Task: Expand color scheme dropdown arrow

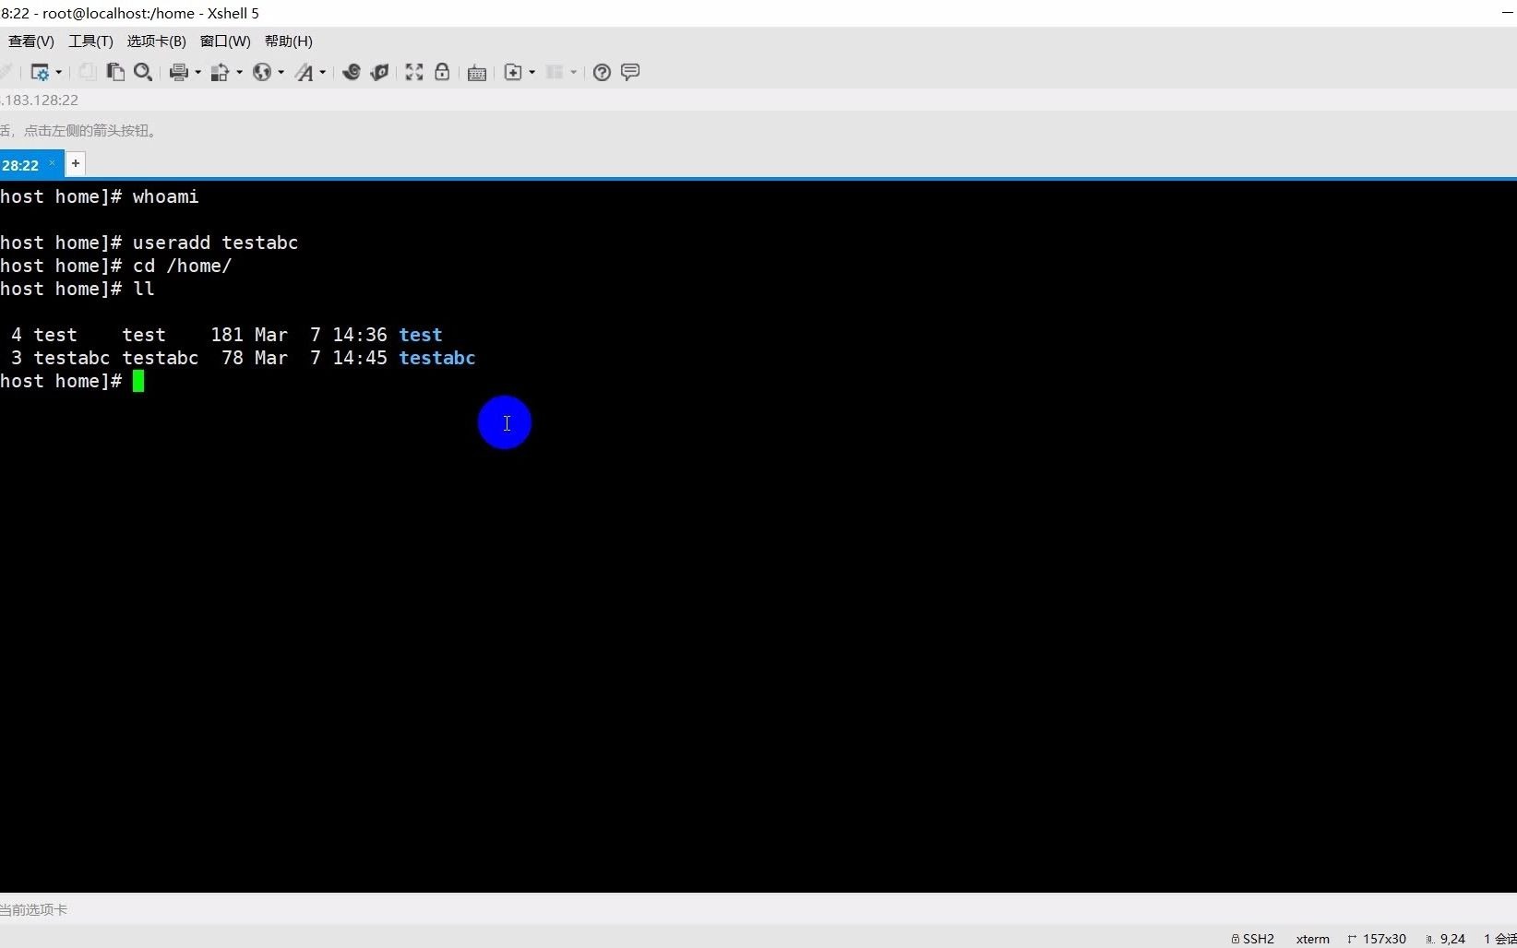Action: pos(239,72)
